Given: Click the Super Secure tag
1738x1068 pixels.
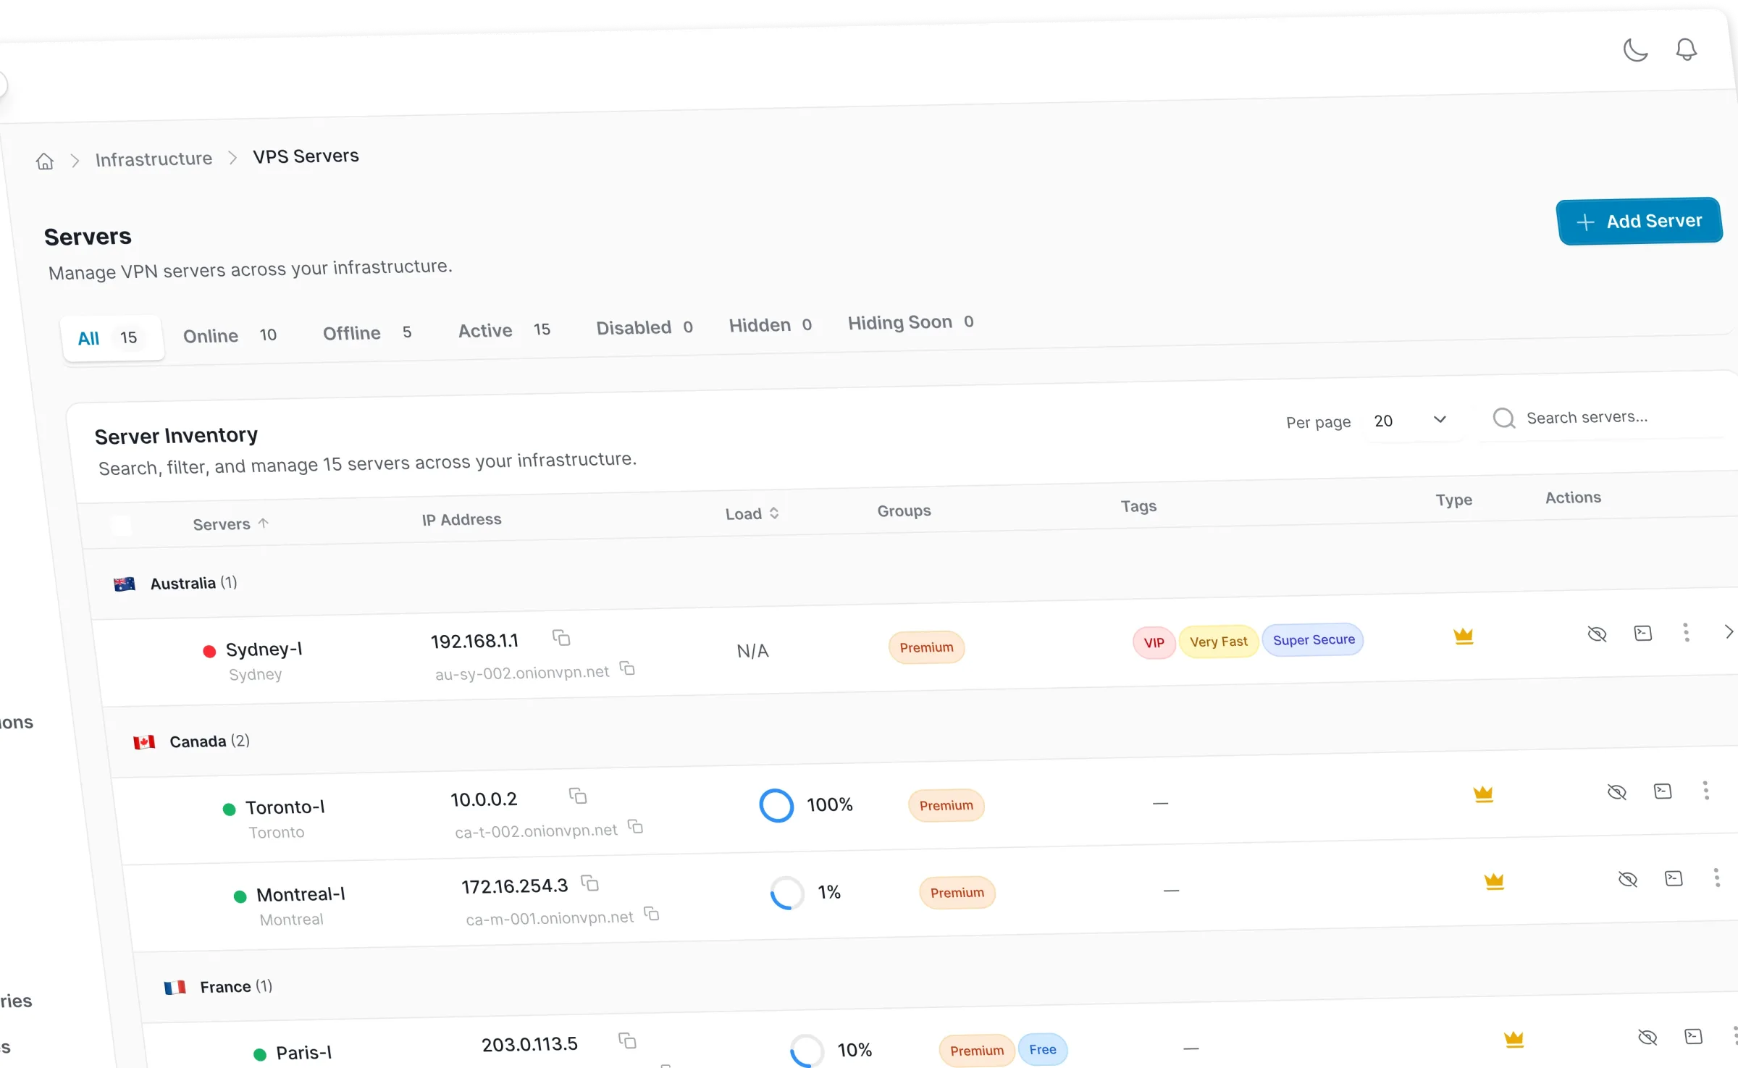Looking at the screenshot, I should point(1314,639).
